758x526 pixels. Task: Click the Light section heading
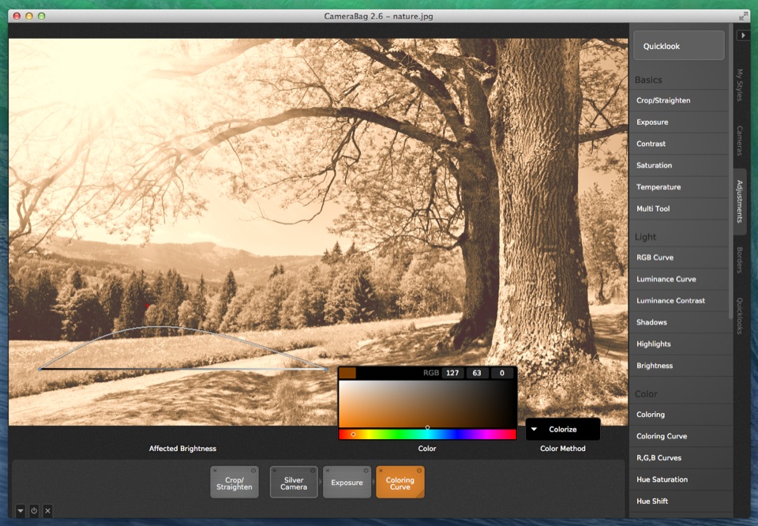pyautogui.click(x=645, y=237)
